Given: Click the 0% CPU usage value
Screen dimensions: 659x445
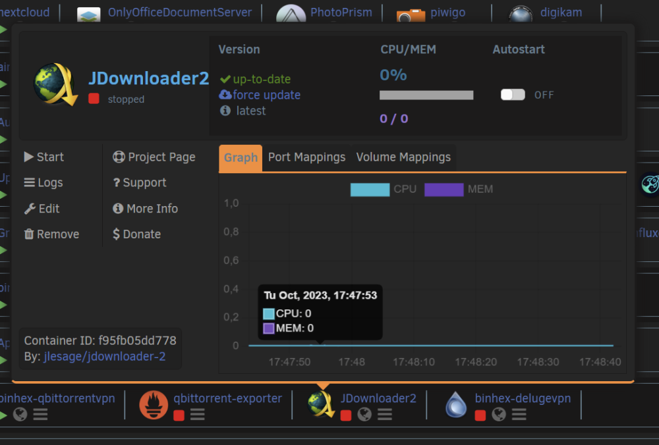Looking at the screenshot, I should point(393,75).
